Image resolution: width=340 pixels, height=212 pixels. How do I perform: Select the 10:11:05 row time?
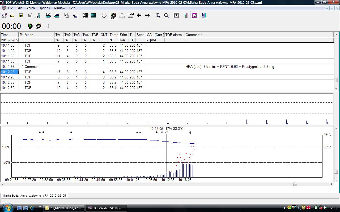(x=9, y=45)
